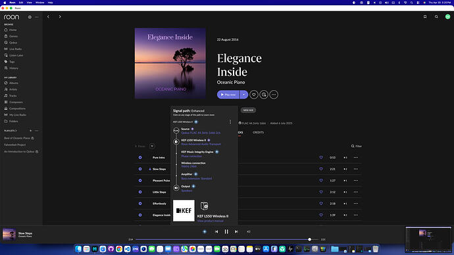Open bookmarks icon at top right
Viewport: 454px width, 255px height.
tap(425, 17)
